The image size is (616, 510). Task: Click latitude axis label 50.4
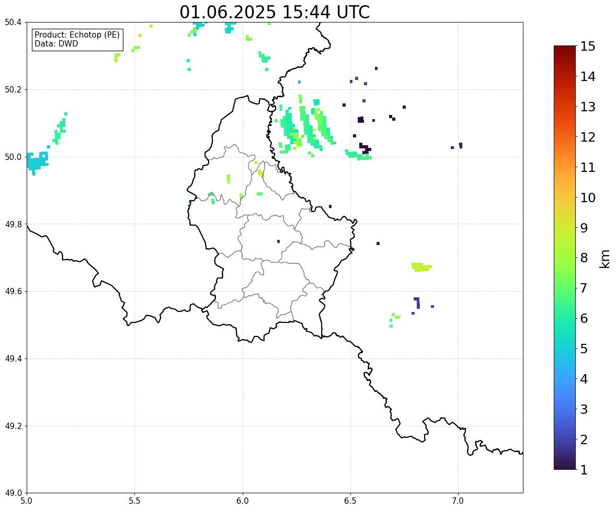pyautogui.click(x=13, y=22)
